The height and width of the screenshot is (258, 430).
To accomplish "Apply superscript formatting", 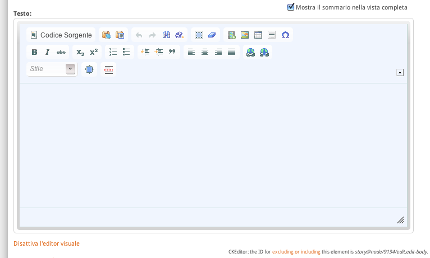I will 94,52.
